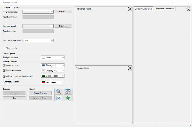Close the Compare Models window
Screen dimensions: 192x127
tap(188, 3)
